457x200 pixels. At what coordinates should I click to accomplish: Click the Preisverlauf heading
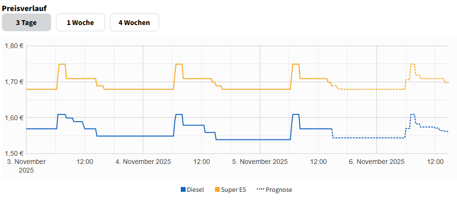(x=24, y=8)
